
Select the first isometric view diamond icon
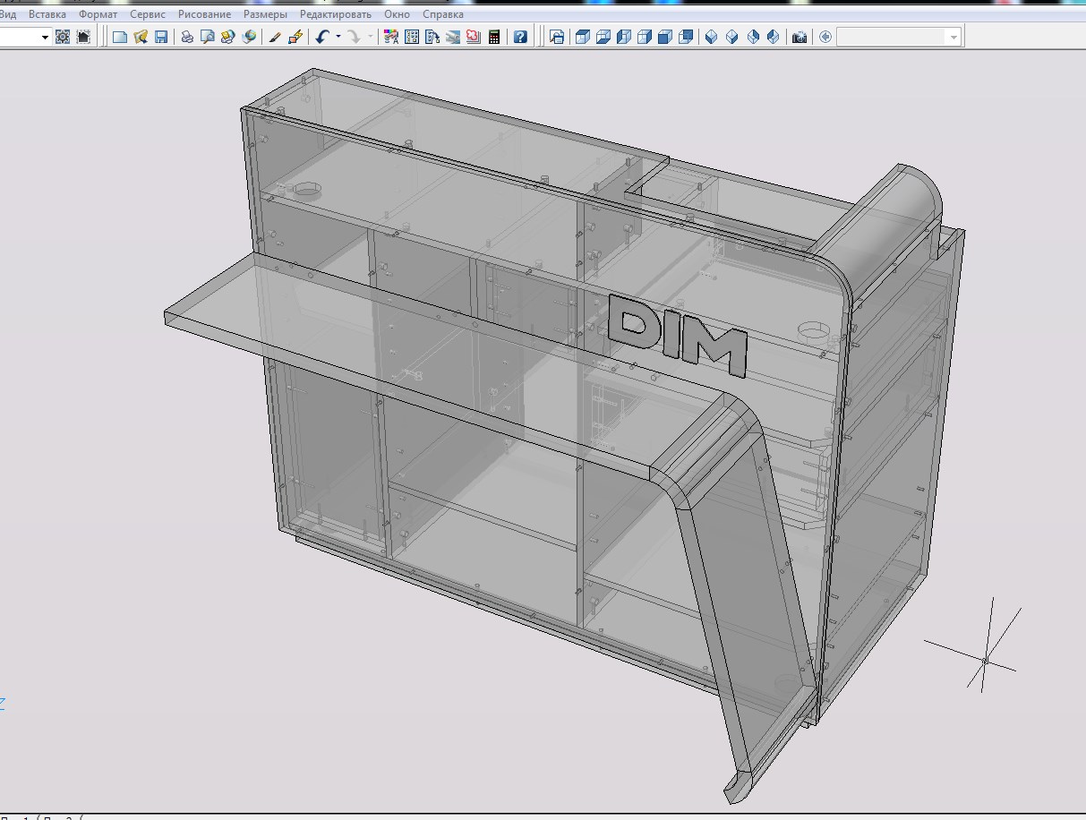coord(712,37)
